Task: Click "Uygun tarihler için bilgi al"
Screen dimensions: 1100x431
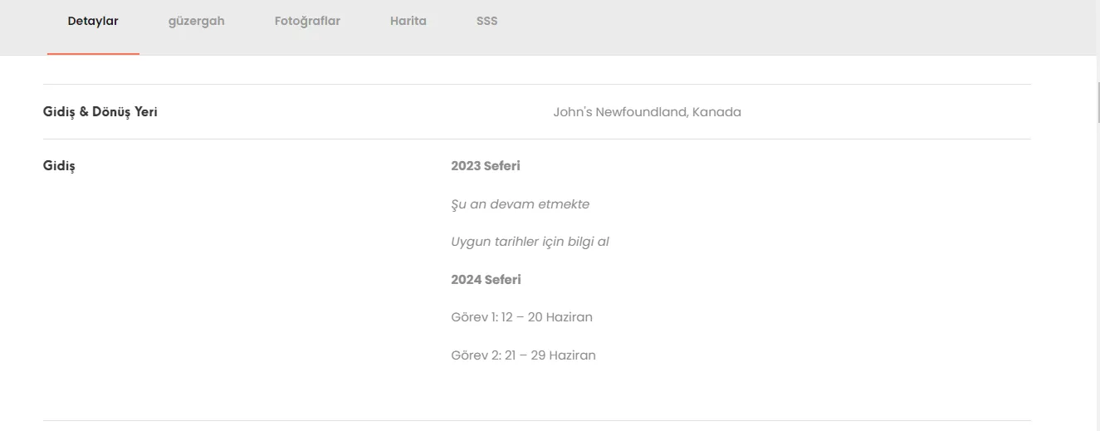Action: tap(530, 242)
